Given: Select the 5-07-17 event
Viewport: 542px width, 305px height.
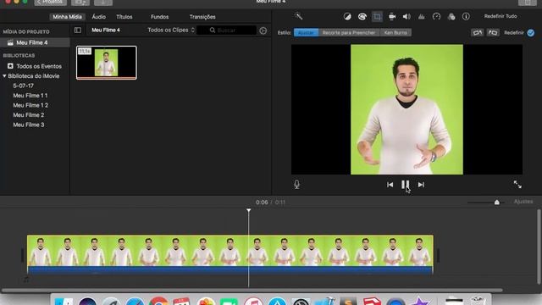Looking at the screenshot, I should click(23, 86).
